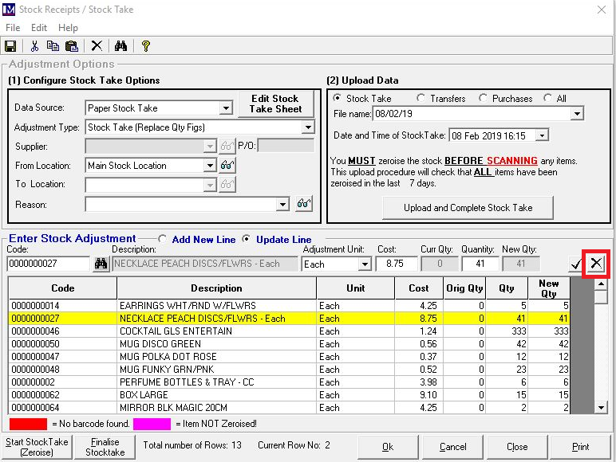Click the checkmark to confirm line entry
This screenshot has width=616, height=462.
(x=575, y=264)
